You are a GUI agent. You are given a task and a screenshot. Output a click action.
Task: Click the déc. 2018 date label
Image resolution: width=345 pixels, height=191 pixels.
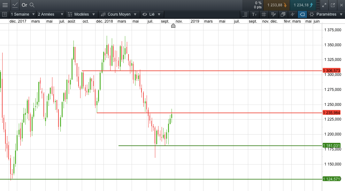(104, 21)
